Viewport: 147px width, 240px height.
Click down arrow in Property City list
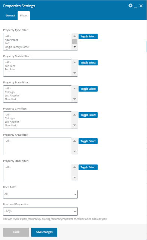74,125
